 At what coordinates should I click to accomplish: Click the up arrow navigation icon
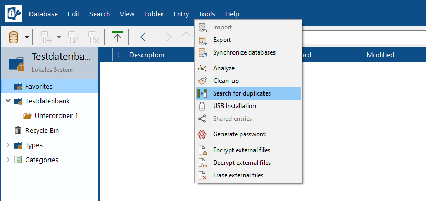coord(186,37)
